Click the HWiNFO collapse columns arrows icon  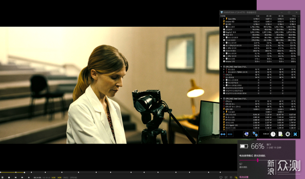coord(230,134)
